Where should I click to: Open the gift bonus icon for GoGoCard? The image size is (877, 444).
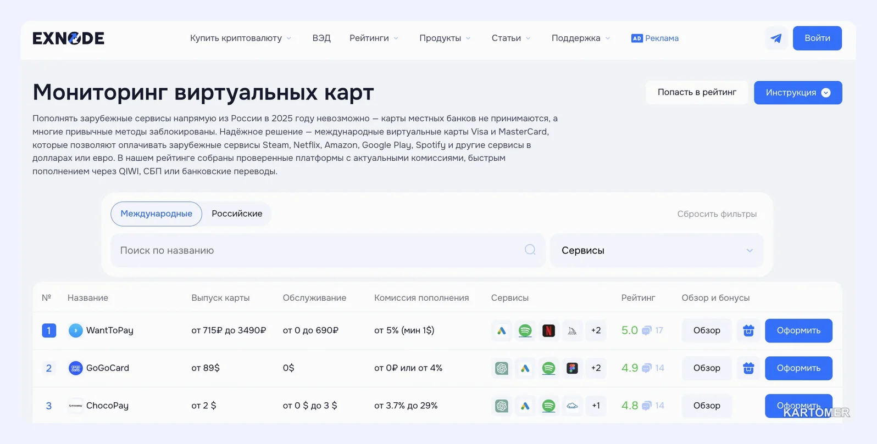coord(748,368)
